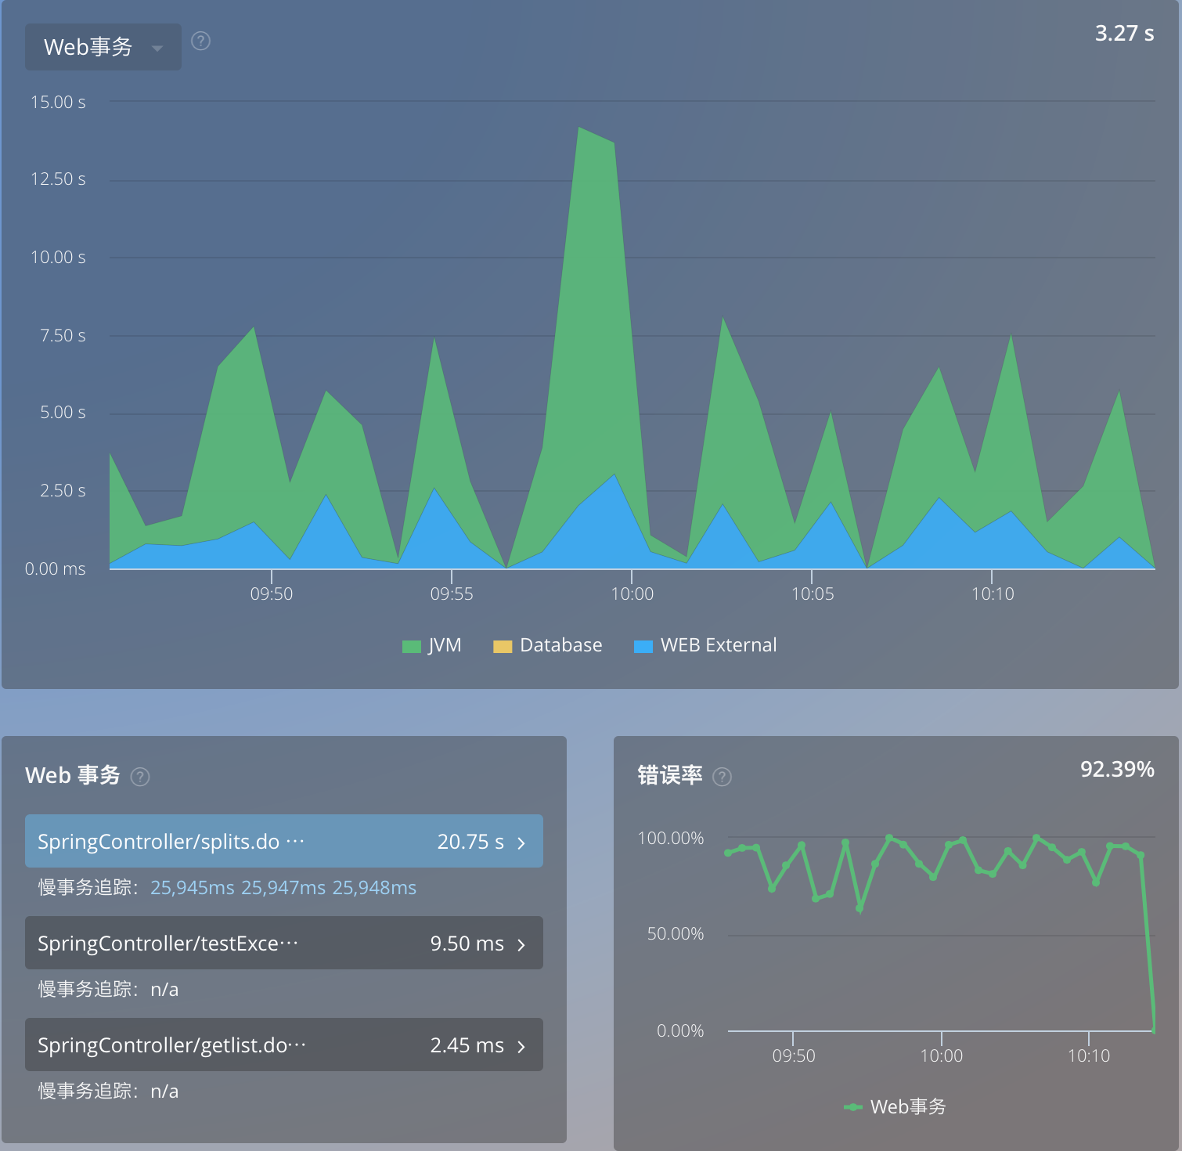Open the SpringController/getlist.do transaction row
1182x1151 pixels.
(284, 1045)
